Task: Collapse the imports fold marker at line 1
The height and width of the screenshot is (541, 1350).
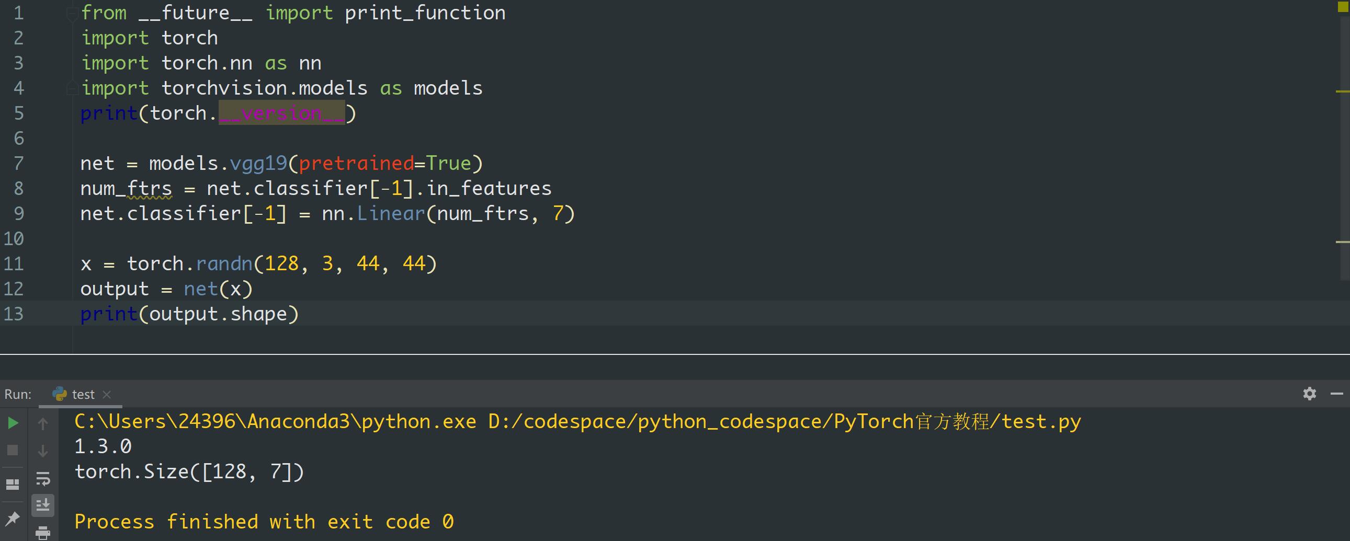Action: [x=72, y=15]
